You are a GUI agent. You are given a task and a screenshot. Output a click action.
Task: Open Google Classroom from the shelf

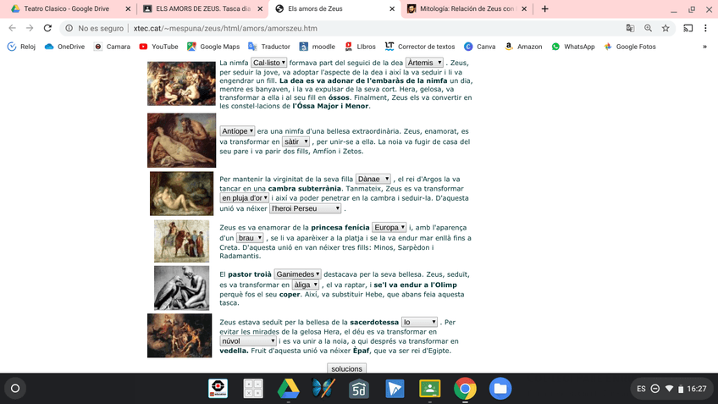429,389
